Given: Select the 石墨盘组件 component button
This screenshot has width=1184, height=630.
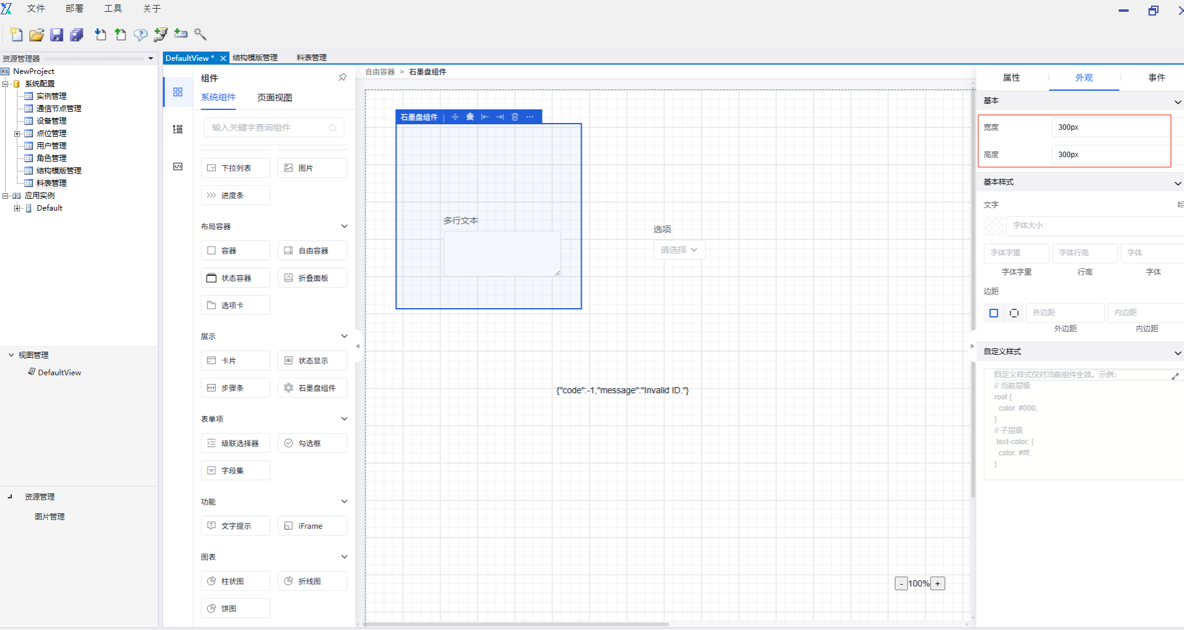Looking at the screenshot, I should (313, 388).
